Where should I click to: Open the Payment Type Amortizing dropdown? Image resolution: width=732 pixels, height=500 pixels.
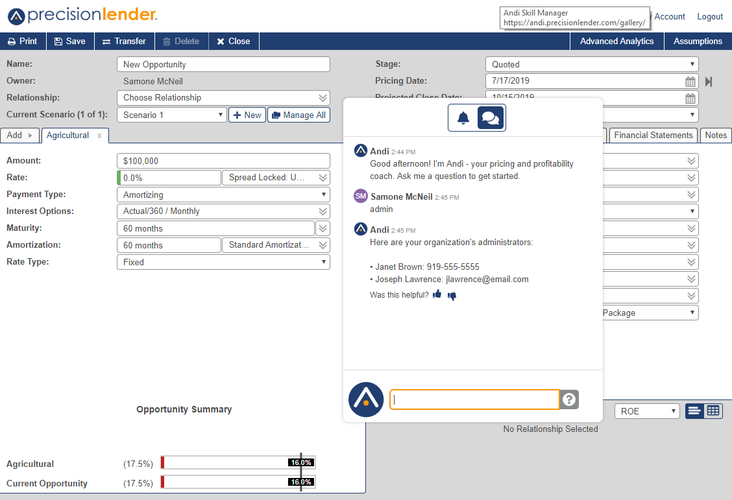coord(223,195)
